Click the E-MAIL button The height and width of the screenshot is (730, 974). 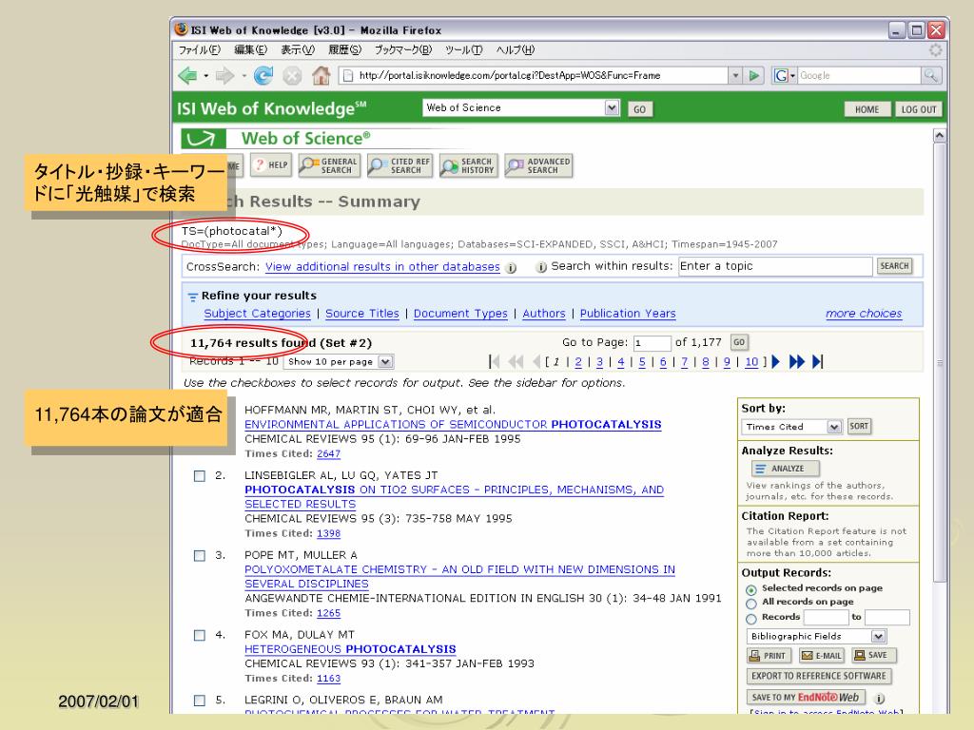coord(821,656)
